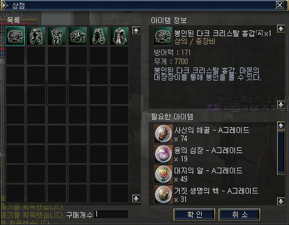Select the sixth robe icon in the list
Viewport: 289px width, 225px height.
pyautogui.click(x=119, y=36)
